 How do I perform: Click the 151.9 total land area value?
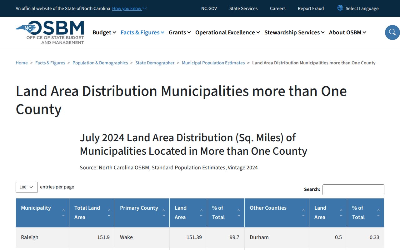pos(103,237)
